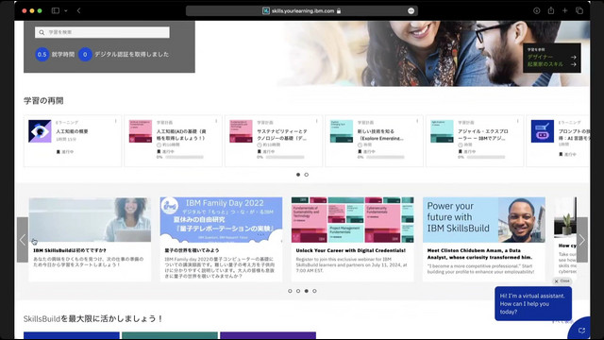Open a new tab with plus icon

[x=564, y=10]
